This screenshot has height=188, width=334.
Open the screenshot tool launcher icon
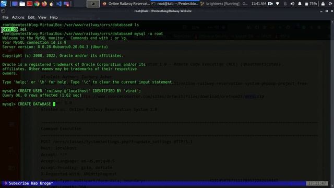pyautogui.click(x=66, y=4)
